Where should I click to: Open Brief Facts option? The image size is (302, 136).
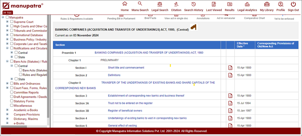150,18
